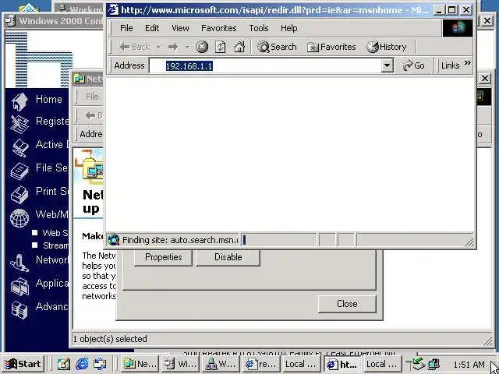Viewport: 499px width, 374px height.
Task: Click the Go button next to address bar
Action: 414,65
